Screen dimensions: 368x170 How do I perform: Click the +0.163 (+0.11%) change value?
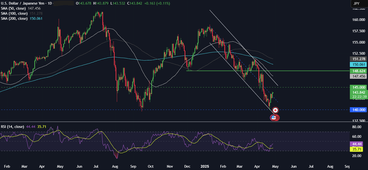tap(157, 3)
